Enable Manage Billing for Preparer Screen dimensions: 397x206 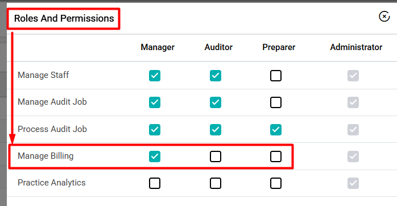click(276, 156)
